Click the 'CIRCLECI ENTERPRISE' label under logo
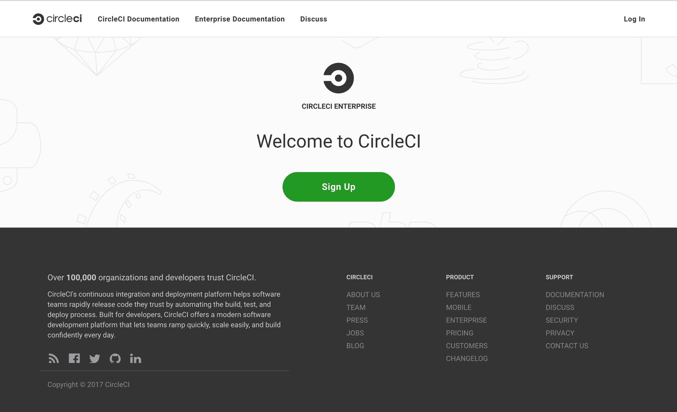This screenshot has height=412, width=677. tap(338, 106)
